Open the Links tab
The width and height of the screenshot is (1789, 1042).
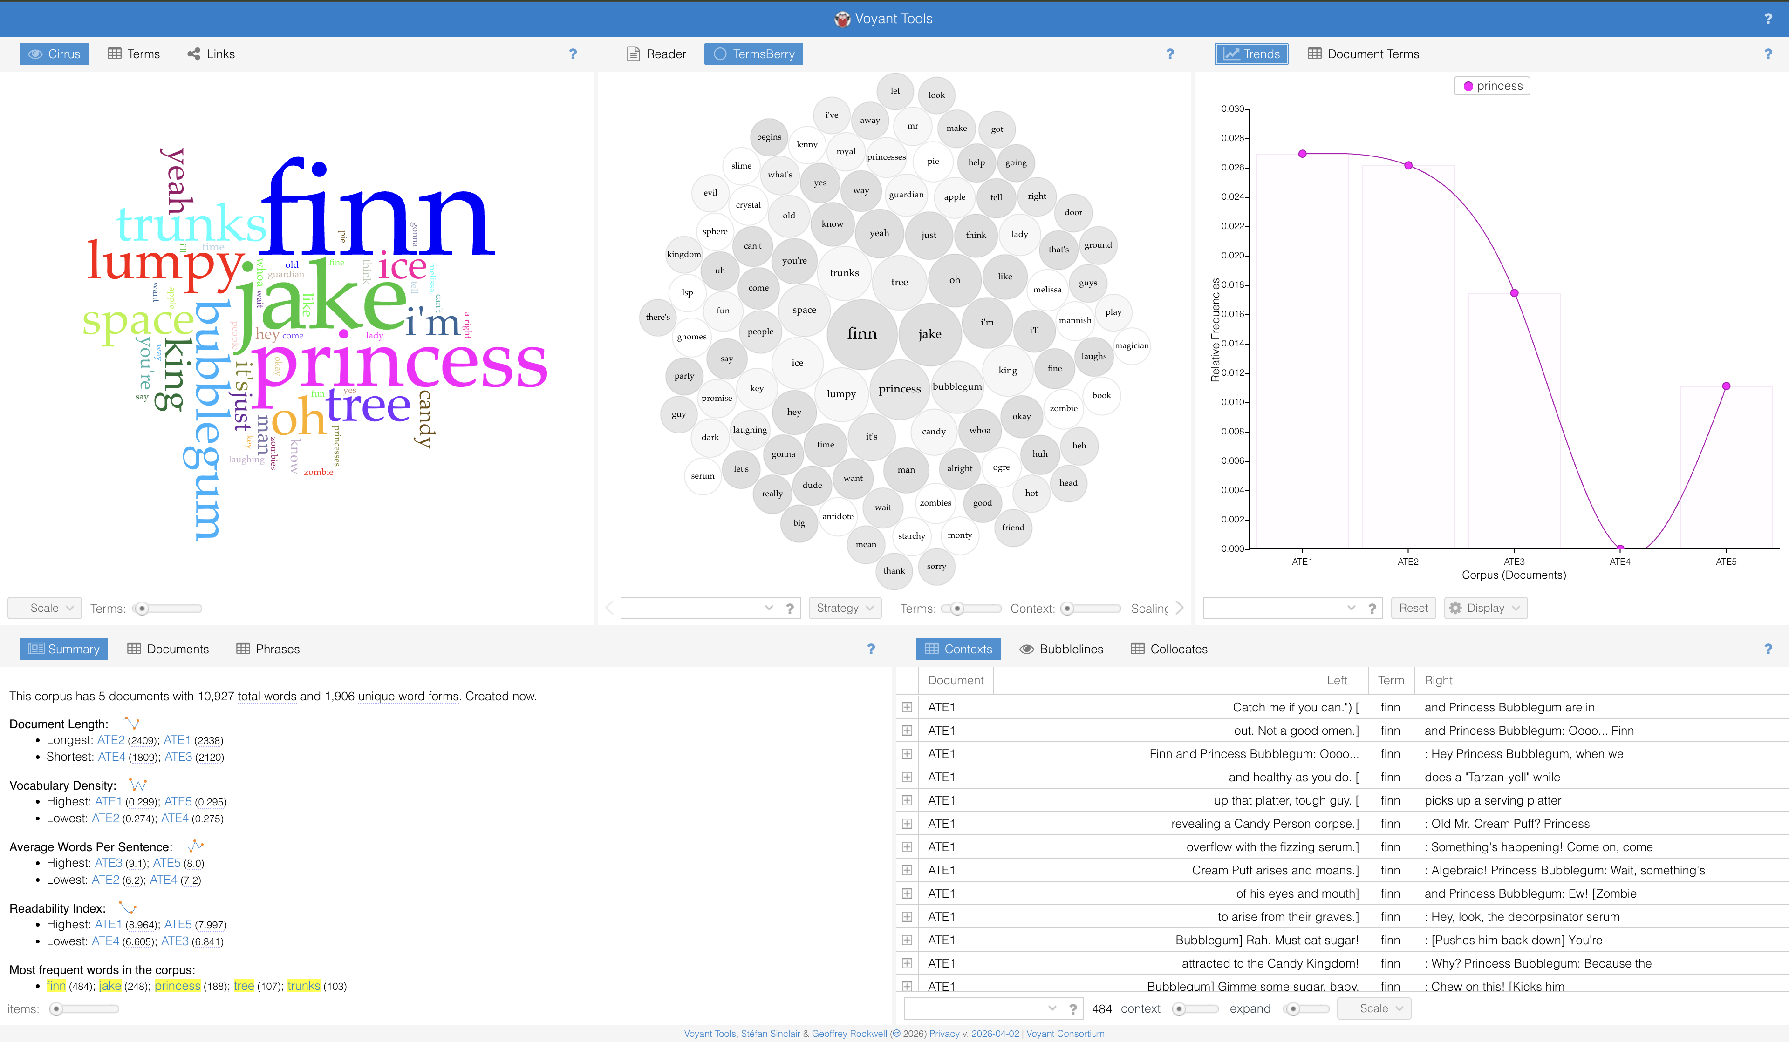click(211, 54)
